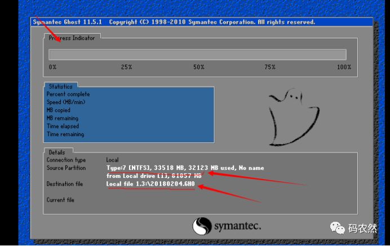The width and height of the screenshot is (390, 246).
Task: Select the Statistics panel heading
Action: [x=61, y=87]
